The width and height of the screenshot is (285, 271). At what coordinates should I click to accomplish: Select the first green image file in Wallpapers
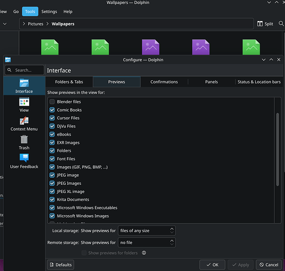[50, 47]
